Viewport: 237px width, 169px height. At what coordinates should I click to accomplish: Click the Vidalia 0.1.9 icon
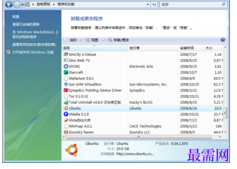point(66,114)
